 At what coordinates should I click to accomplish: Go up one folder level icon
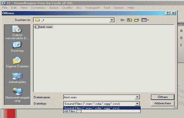pyautogui.click(x=129, y=20)
